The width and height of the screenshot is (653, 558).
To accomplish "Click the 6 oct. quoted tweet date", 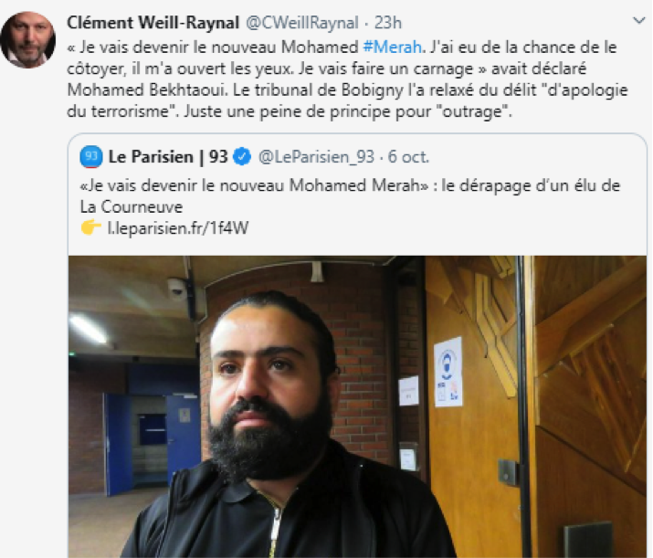I will click(408, 157).
